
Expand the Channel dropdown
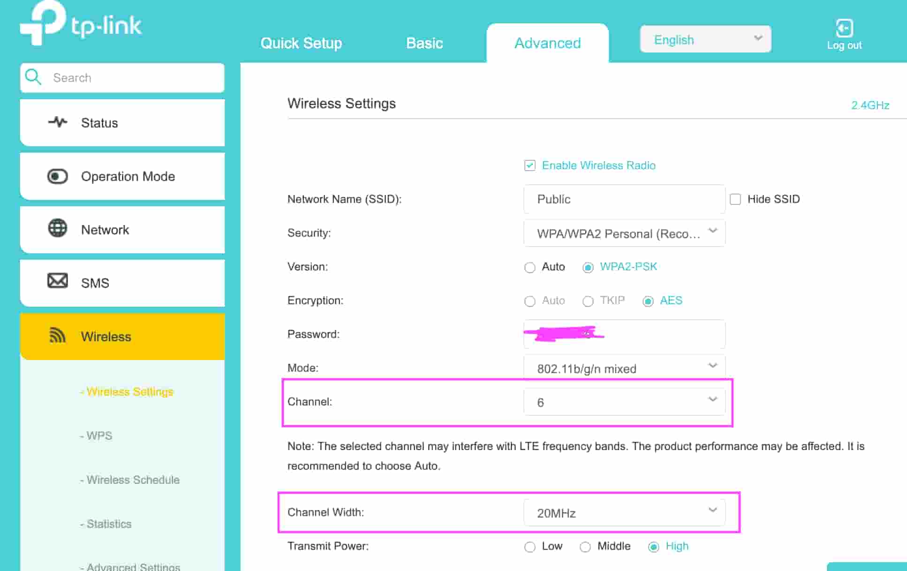tap(624, 402)
